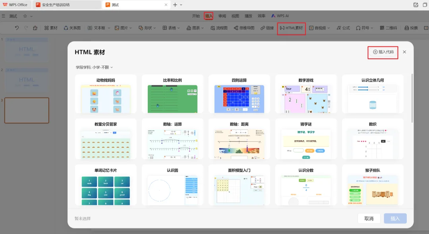Click the 文本框 text box tool
Image resolution: width=429 pixels, height=234 pixels.
coord(97,28)
